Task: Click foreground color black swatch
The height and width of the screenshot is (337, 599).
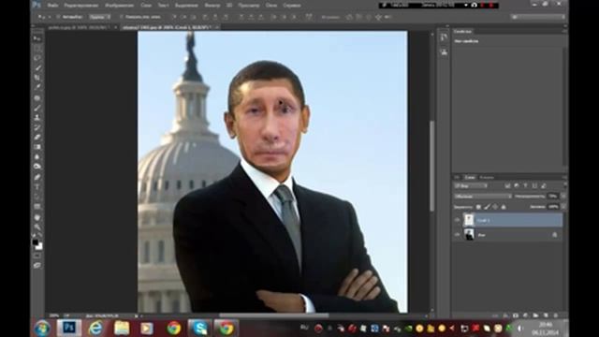Action: pos(36,242)
